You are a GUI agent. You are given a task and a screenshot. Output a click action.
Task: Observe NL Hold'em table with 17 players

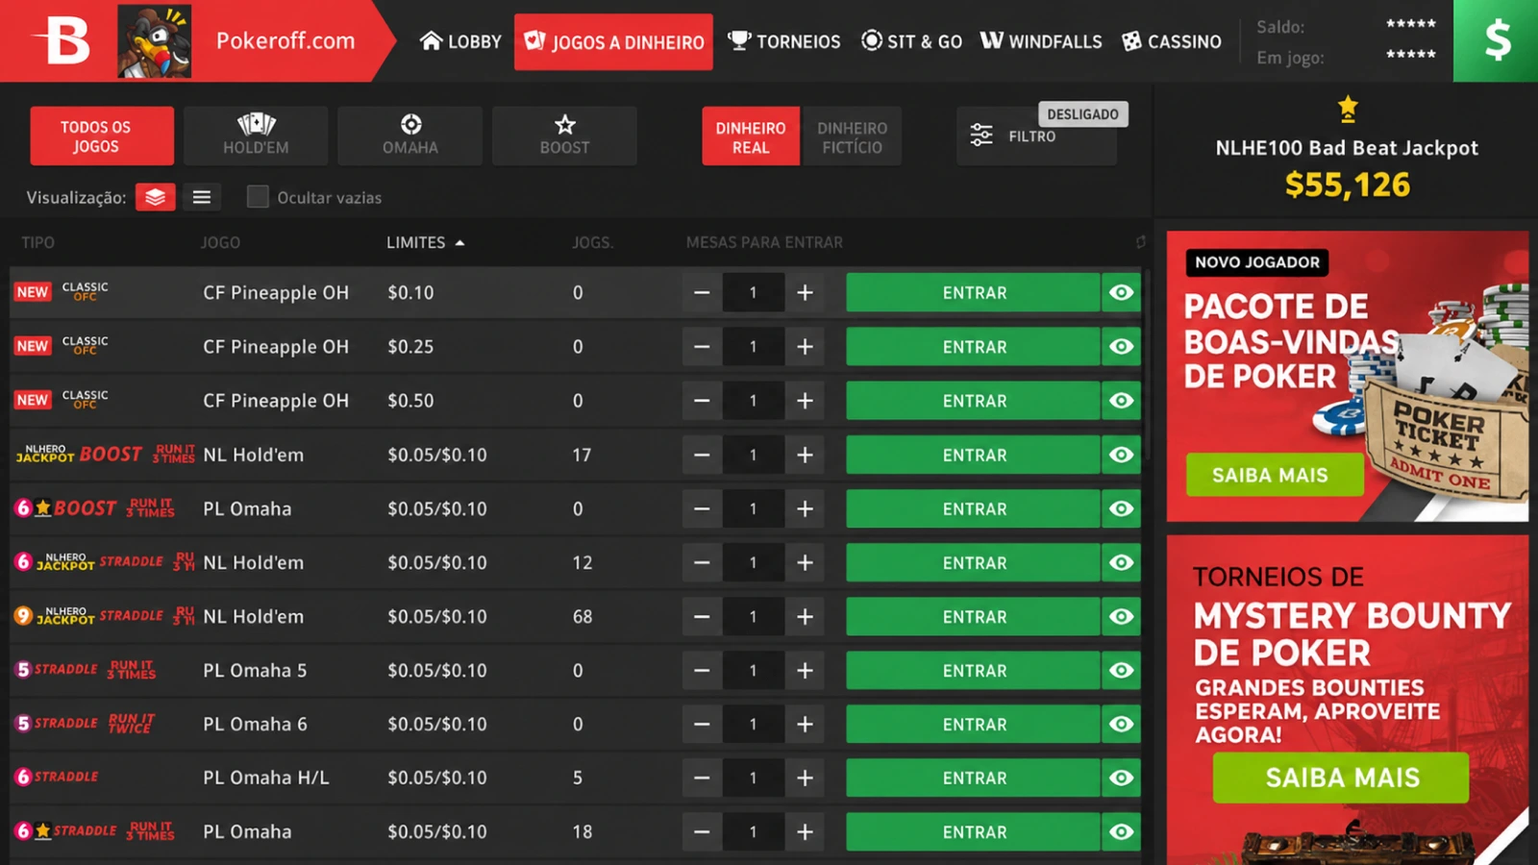1121,455
